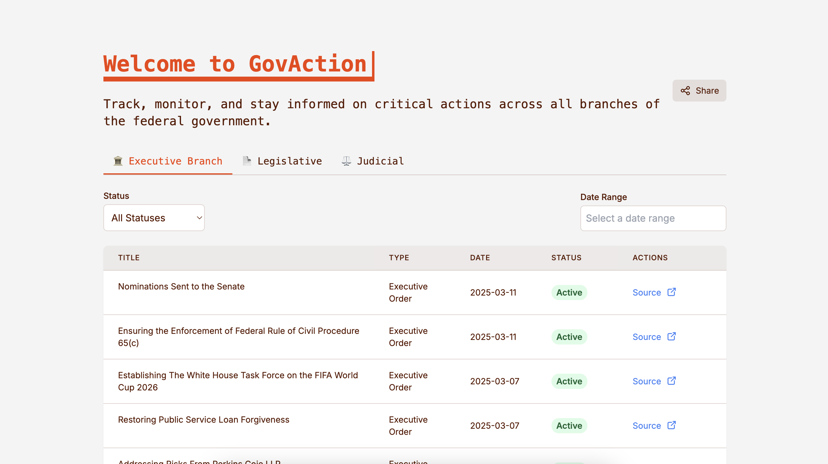The image size is (828, 464).
Task: Click the scales icon beside Judicial
Action: click(346, 161)
